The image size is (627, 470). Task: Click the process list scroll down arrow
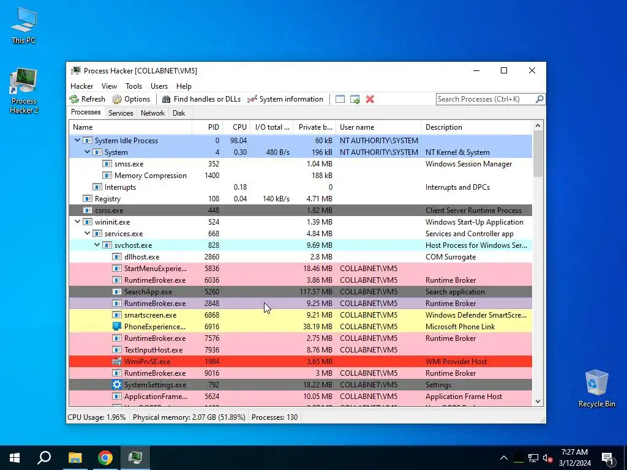click(538, 401)
